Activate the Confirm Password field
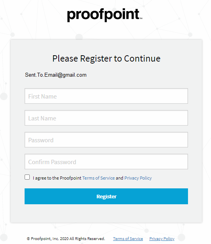211x244 pixels. (x=106, y=161)
